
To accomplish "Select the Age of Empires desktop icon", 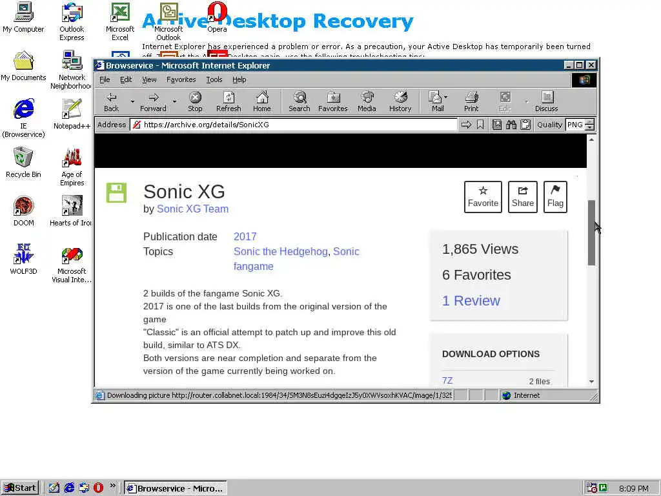I will [72, 167].
